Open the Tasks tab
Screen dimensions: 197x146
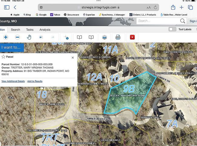pos(30,30)
